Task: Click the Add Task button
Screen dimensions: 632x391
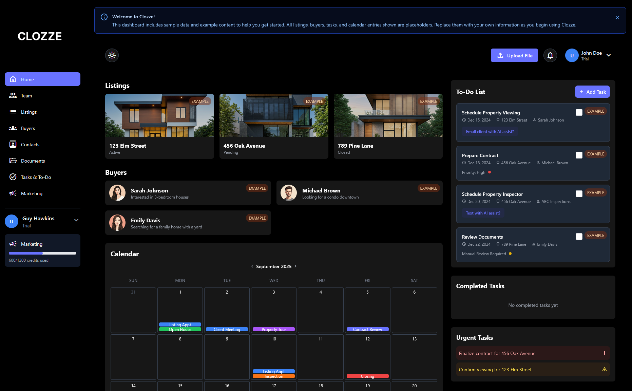Action: click(592, 92)
